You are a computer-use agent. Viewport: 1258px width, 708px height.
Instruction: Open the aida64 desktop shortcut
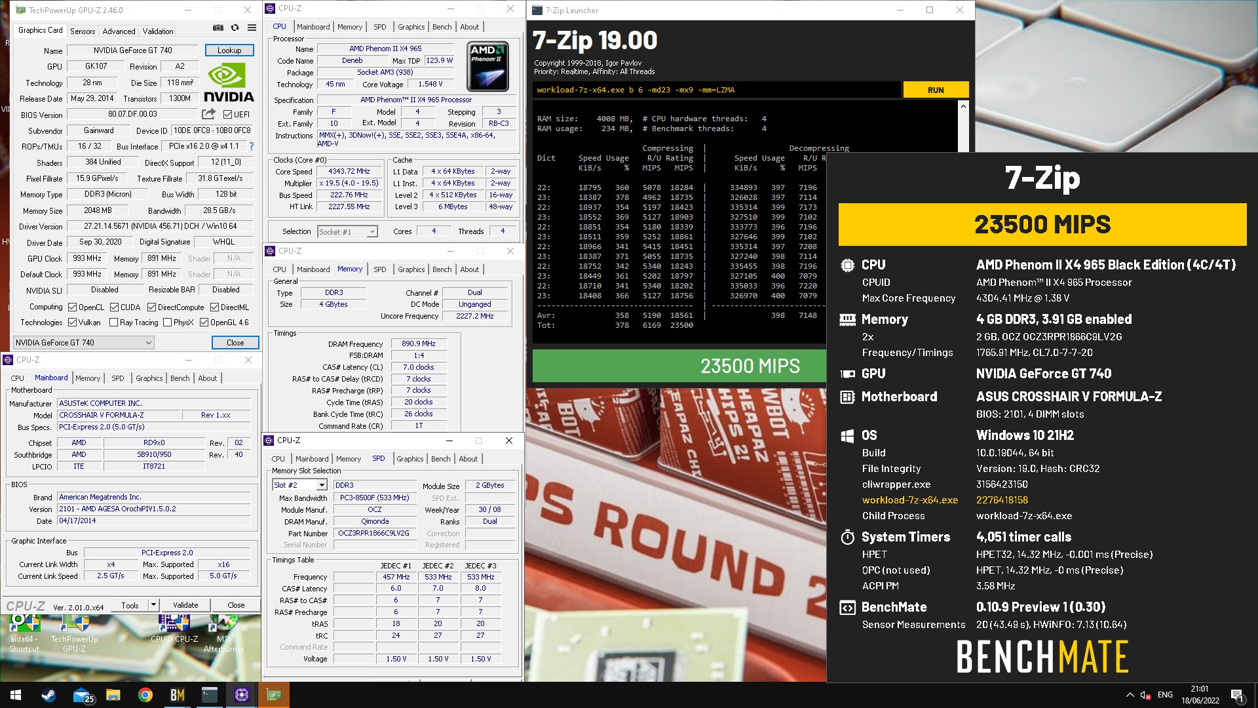(25, 631)
